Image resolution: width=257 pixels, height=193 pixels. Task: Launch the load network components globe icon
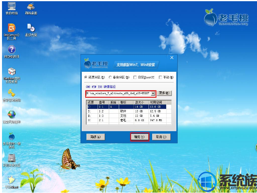coord(12,117)
